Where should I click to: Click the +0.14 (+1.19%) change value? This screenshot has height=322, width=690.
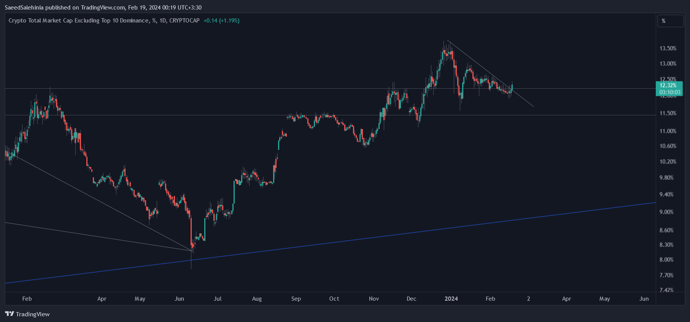click(x=221, y=21)
